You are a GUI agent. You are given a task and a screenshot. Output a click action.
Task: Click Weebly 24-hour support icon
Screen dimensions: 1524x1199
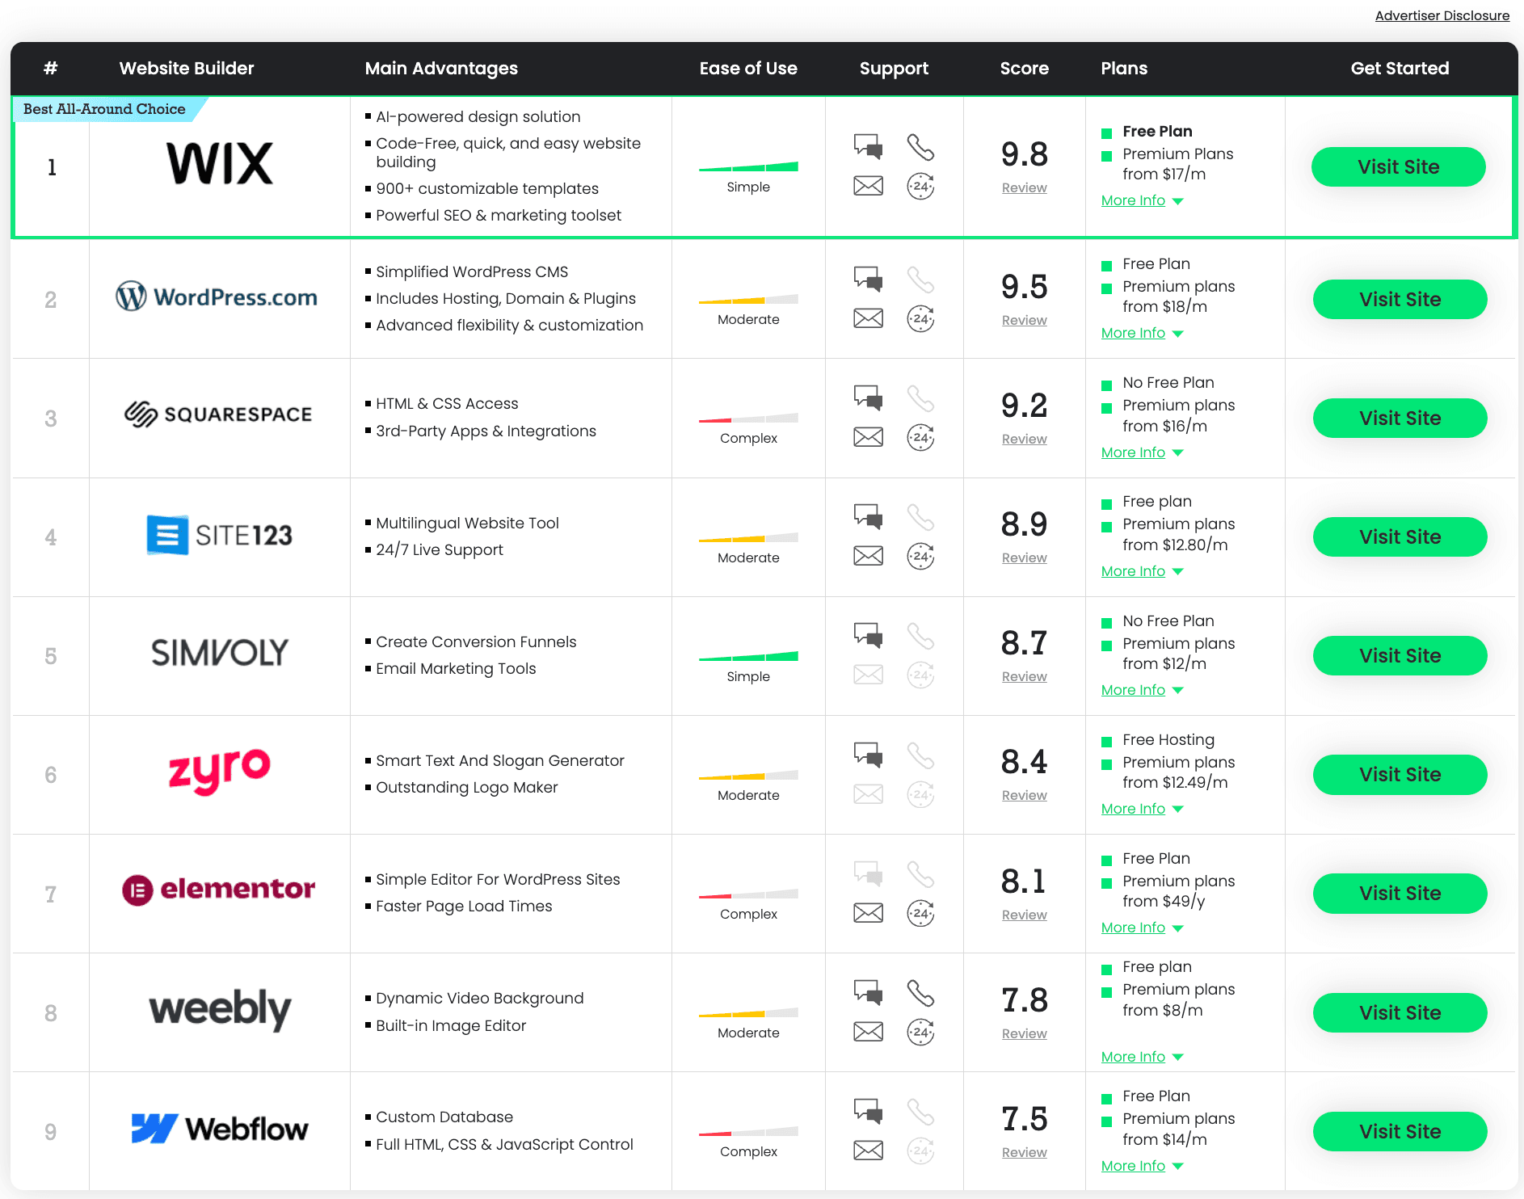[920, 1033]
